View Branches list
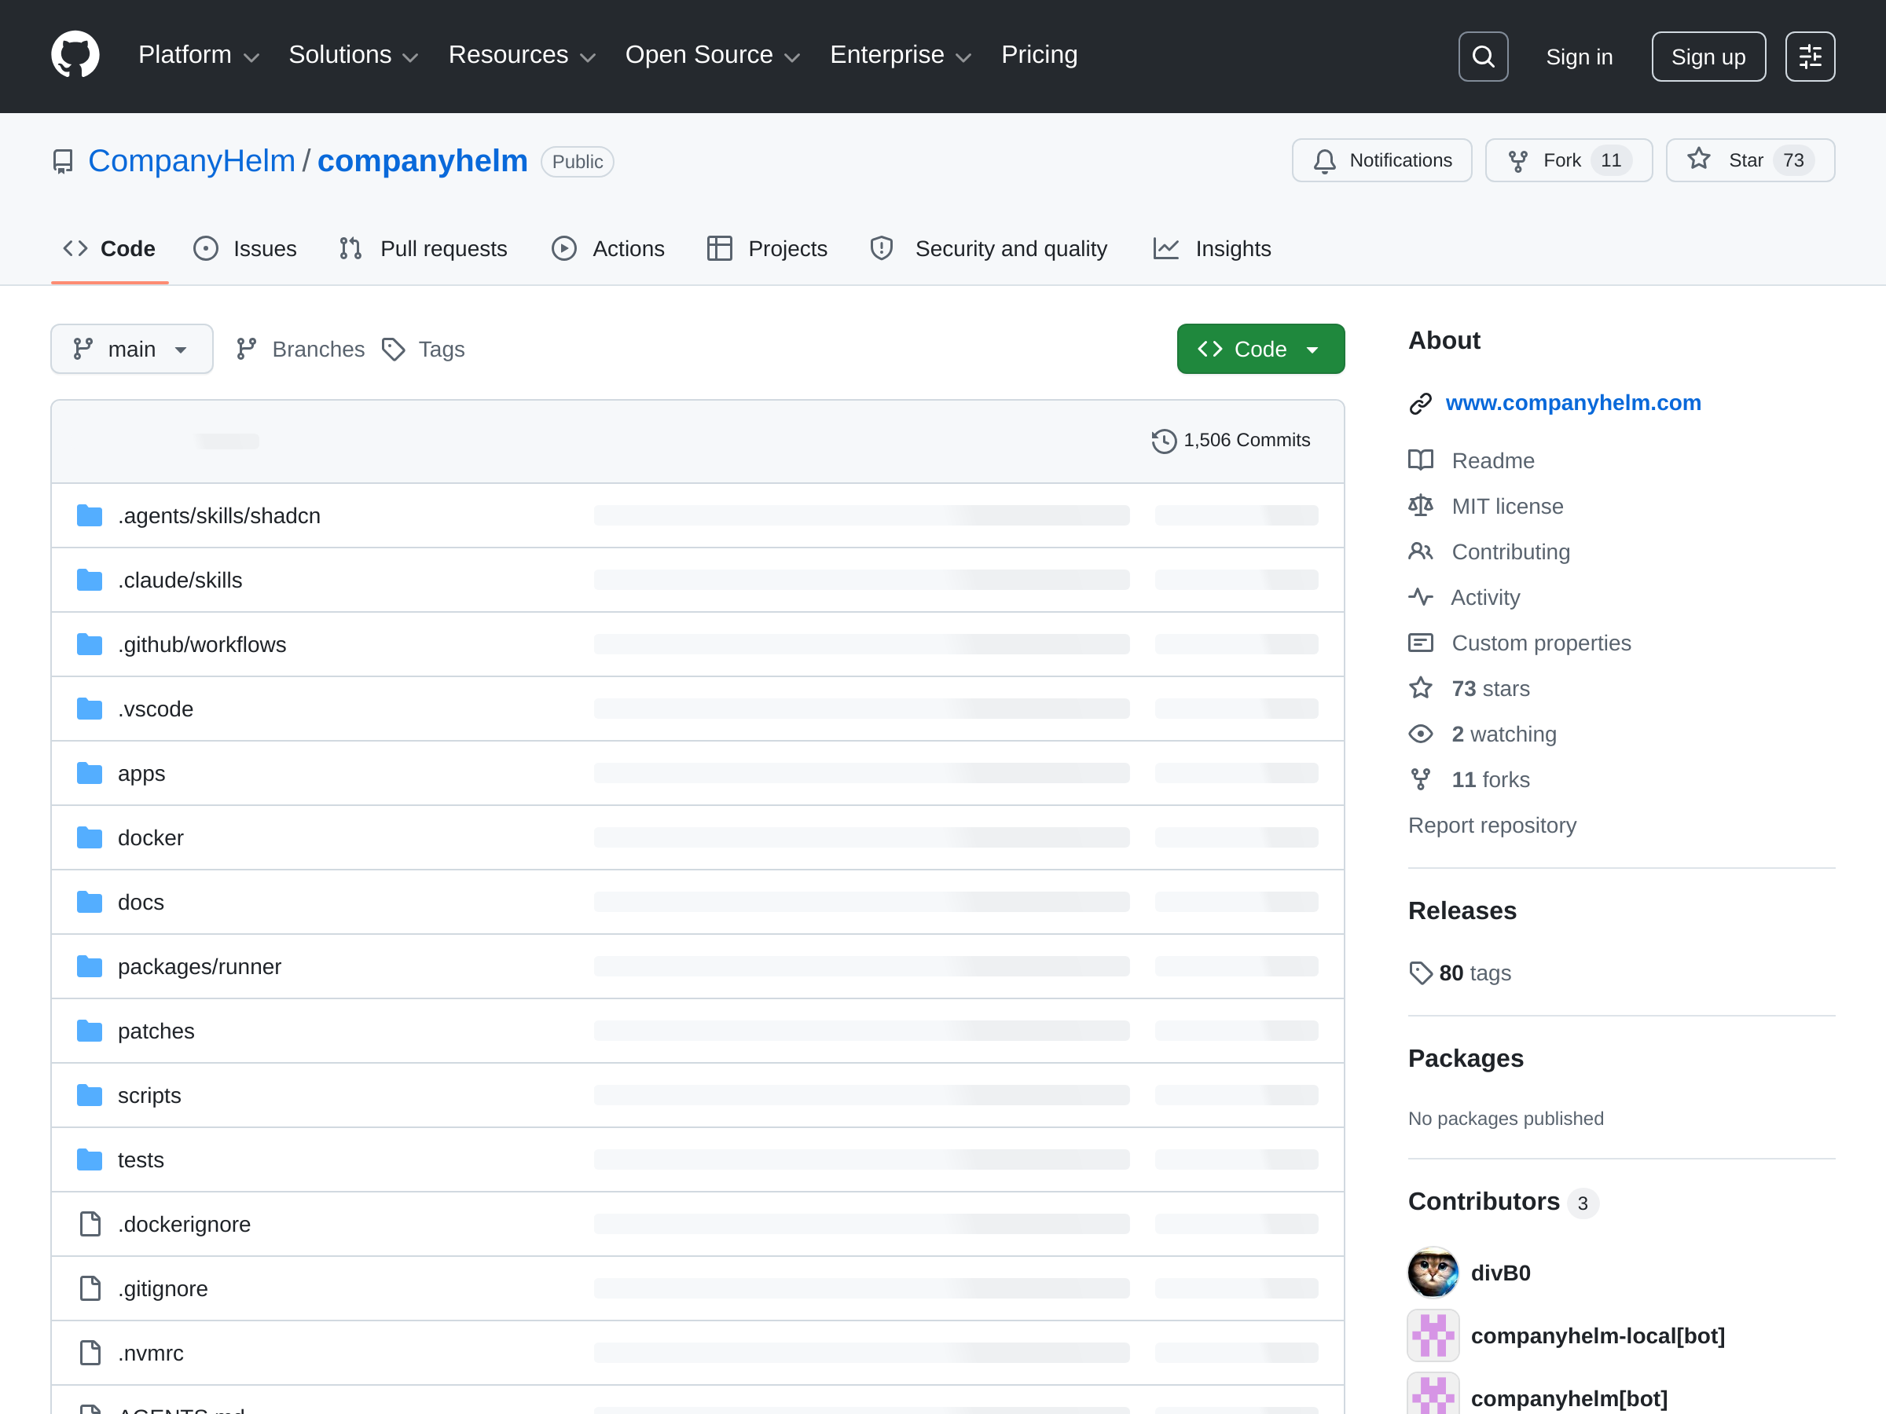This screenshot has width=1886, height=1414. point(300,350)
